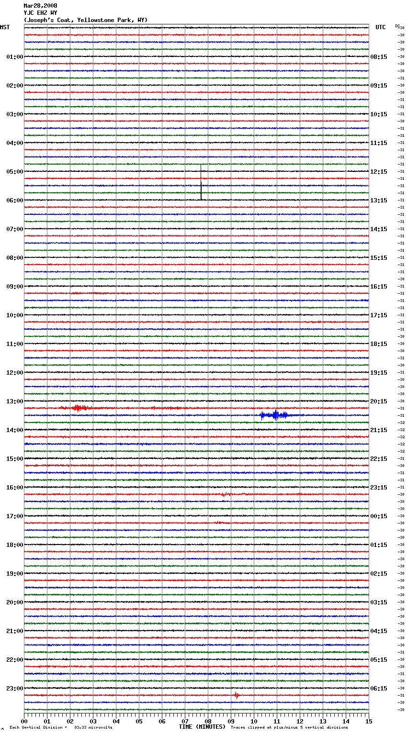Click the 13:15 UTC time label
Viewport: 407px width, 734px height.
(379, 200)
